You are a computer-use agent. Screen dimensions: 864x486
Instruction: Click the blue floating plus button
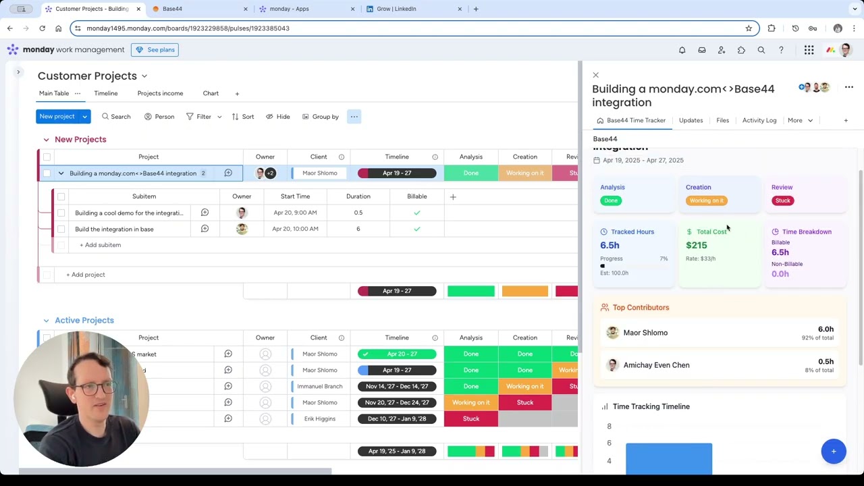[834, 451]
